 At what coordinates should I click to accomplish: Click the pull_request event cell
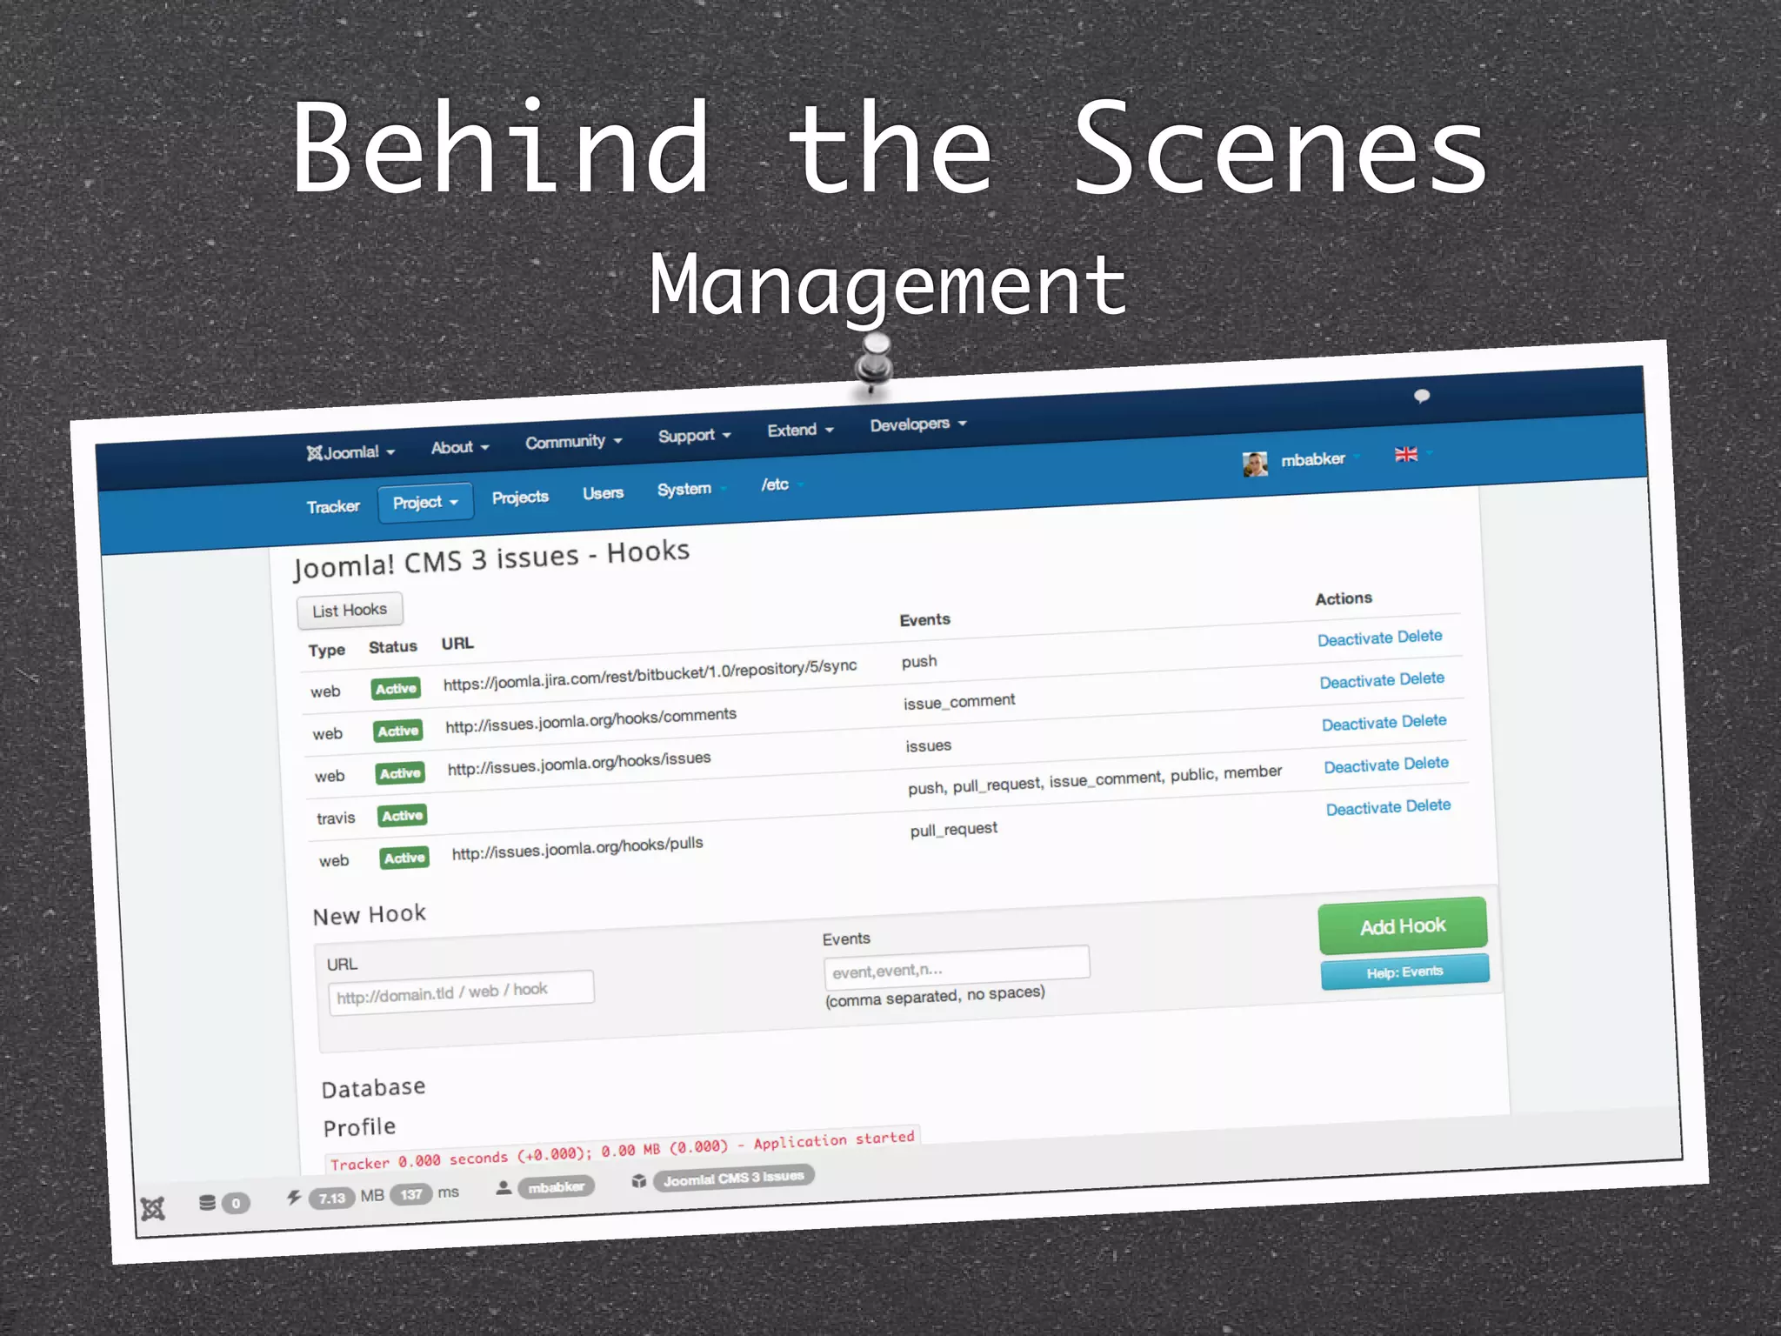[953, 830]
